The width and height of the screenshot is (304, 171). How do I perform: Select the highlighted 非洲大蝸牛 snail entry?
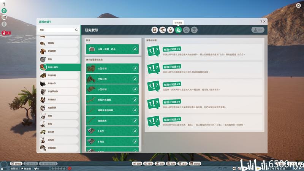coord(60,67)
